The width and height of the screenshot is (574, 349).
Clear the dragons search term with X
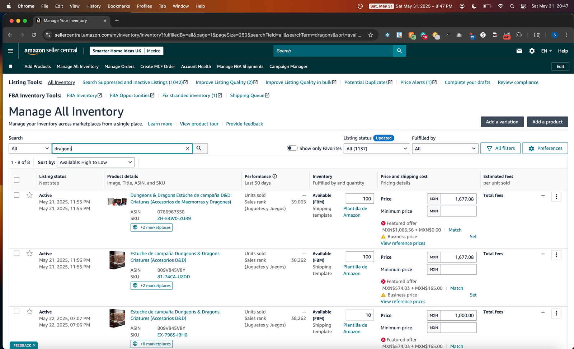[187, 148]
